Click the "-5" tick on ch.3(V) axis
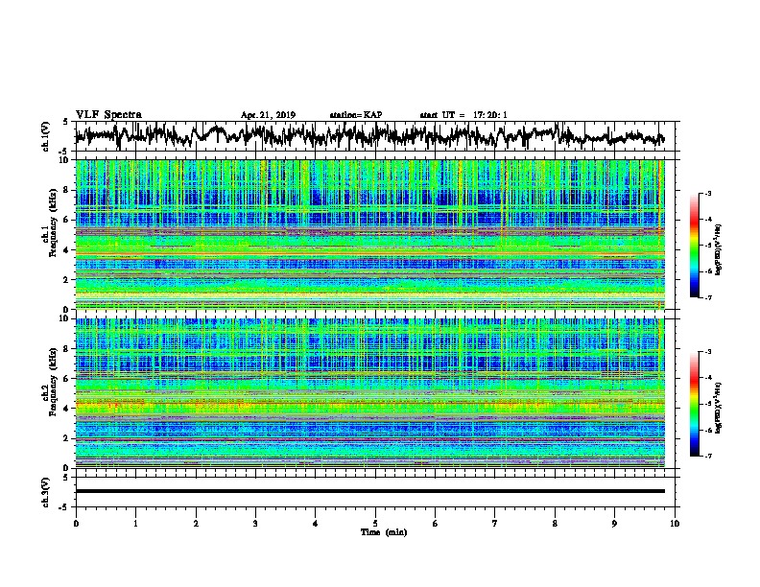 coord(63,506)
